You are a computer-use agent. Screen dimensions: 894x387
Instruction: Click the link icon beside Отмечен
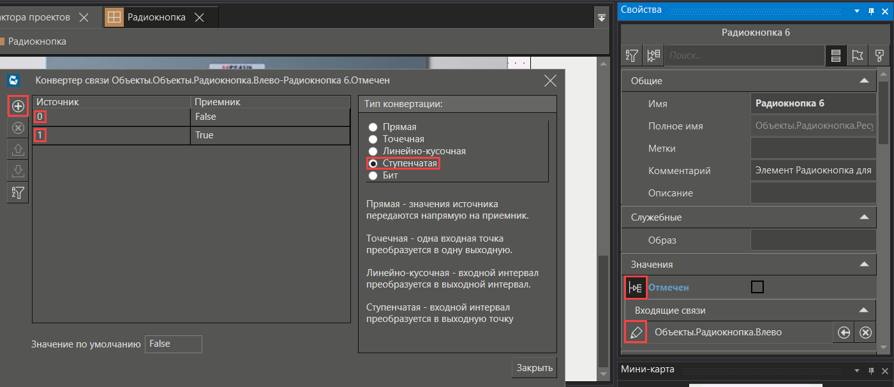tap(636, 288)
